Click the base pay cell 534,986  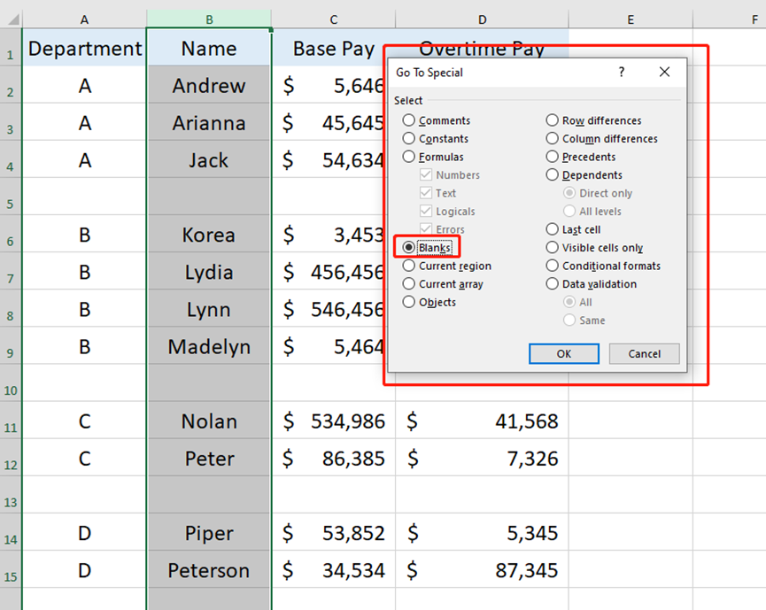334,421
